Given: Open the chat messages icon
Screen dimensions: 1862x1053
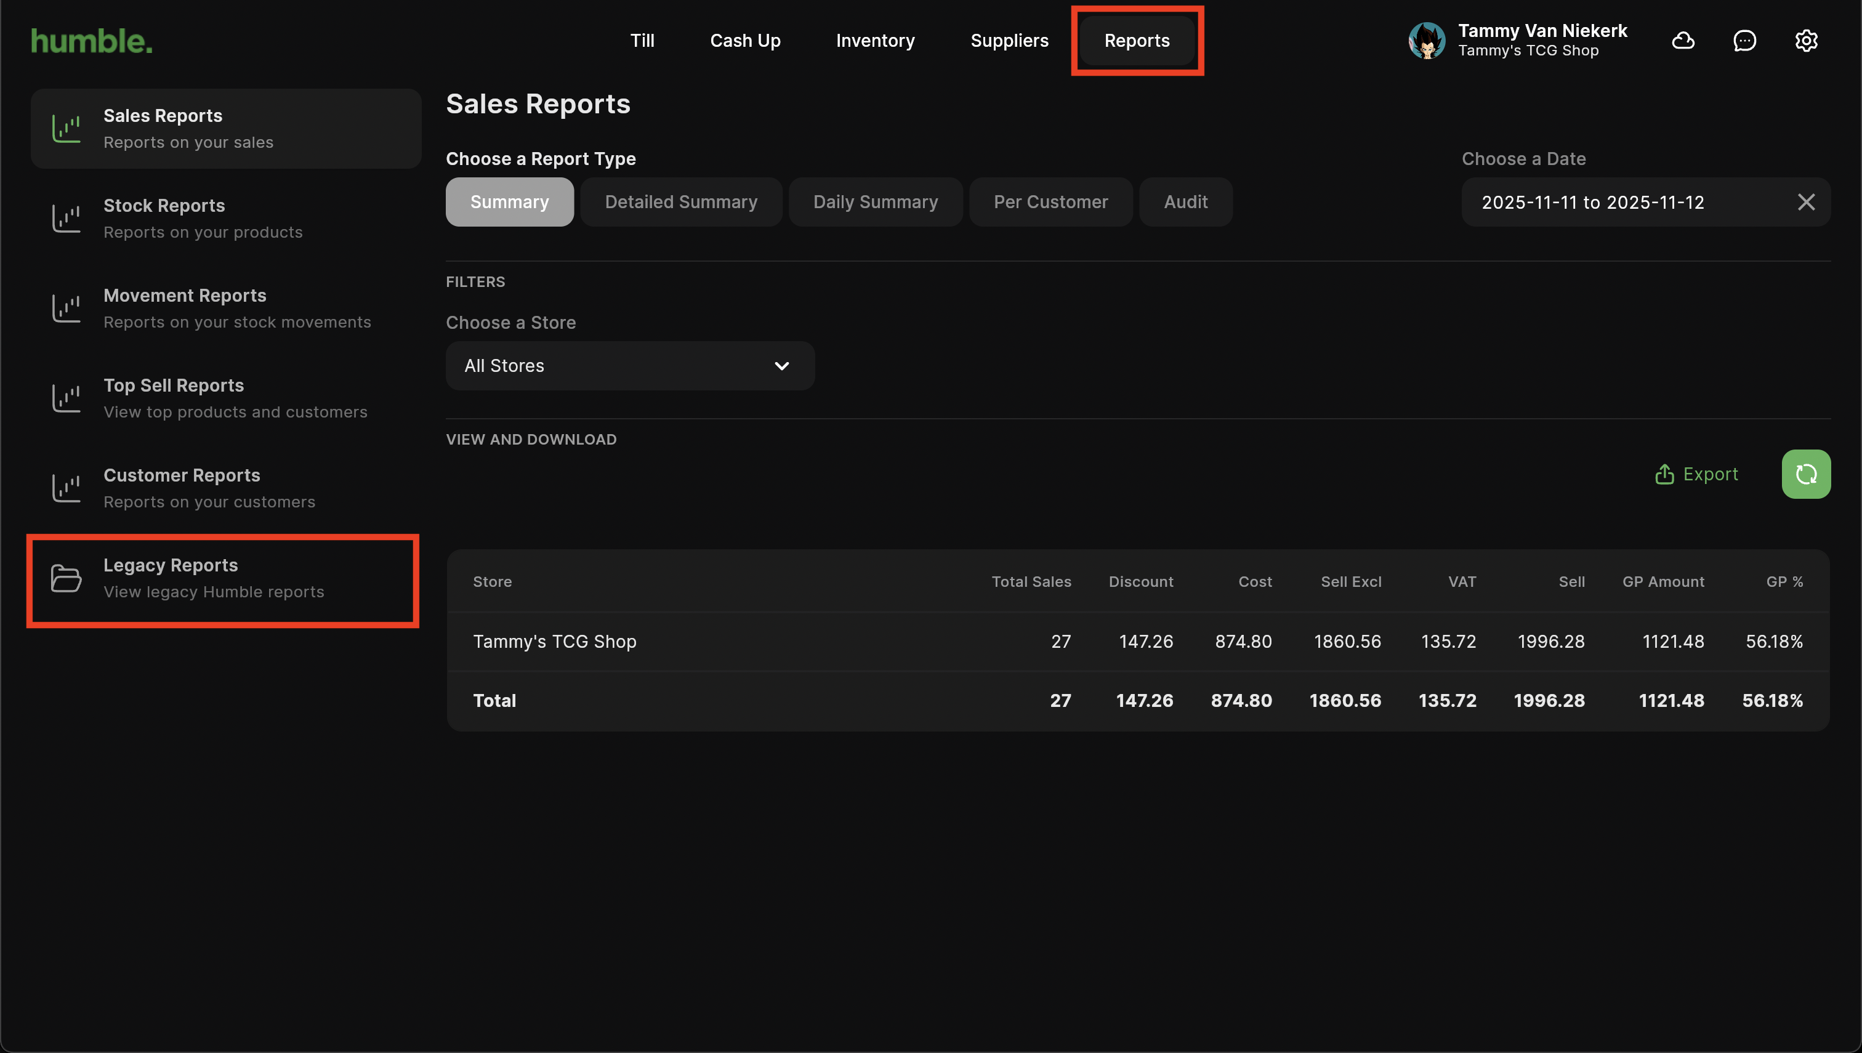Looking at the screenshot, I should click(x=1744, y=41).
